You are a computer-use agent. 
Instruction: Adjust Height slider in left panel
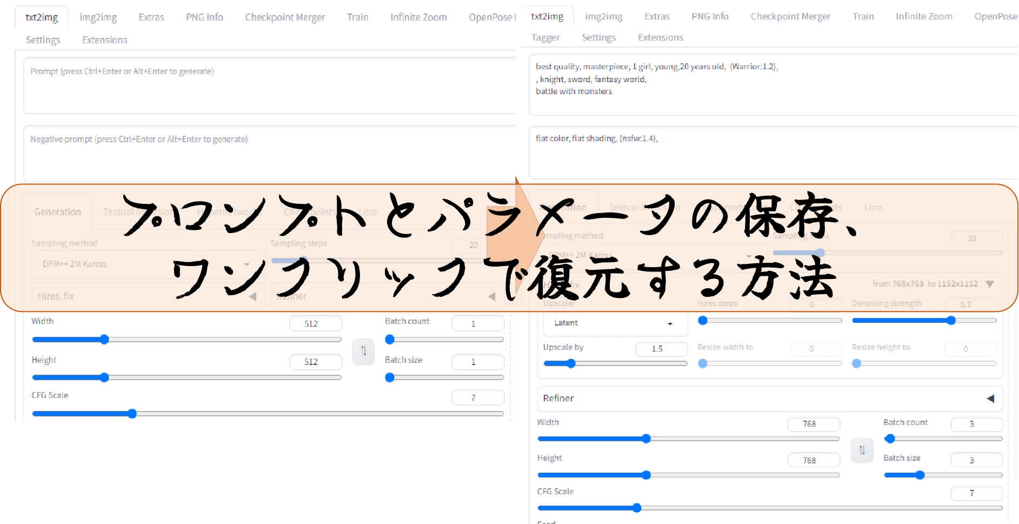187,377
